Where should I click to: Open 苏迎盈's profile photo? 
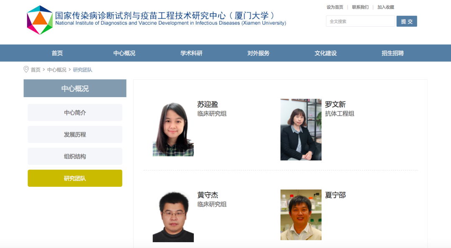(173, 129)
